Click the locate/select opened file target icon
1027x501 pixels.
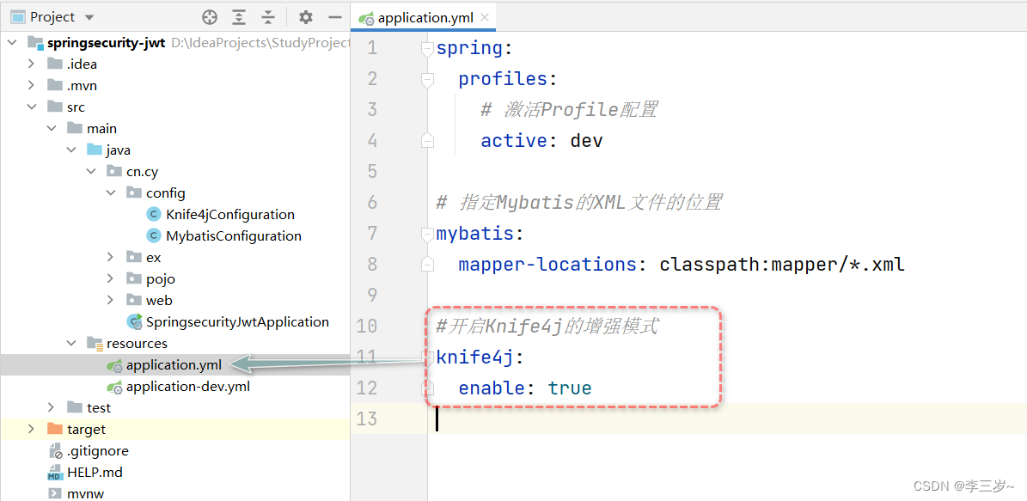pos(210,17)
